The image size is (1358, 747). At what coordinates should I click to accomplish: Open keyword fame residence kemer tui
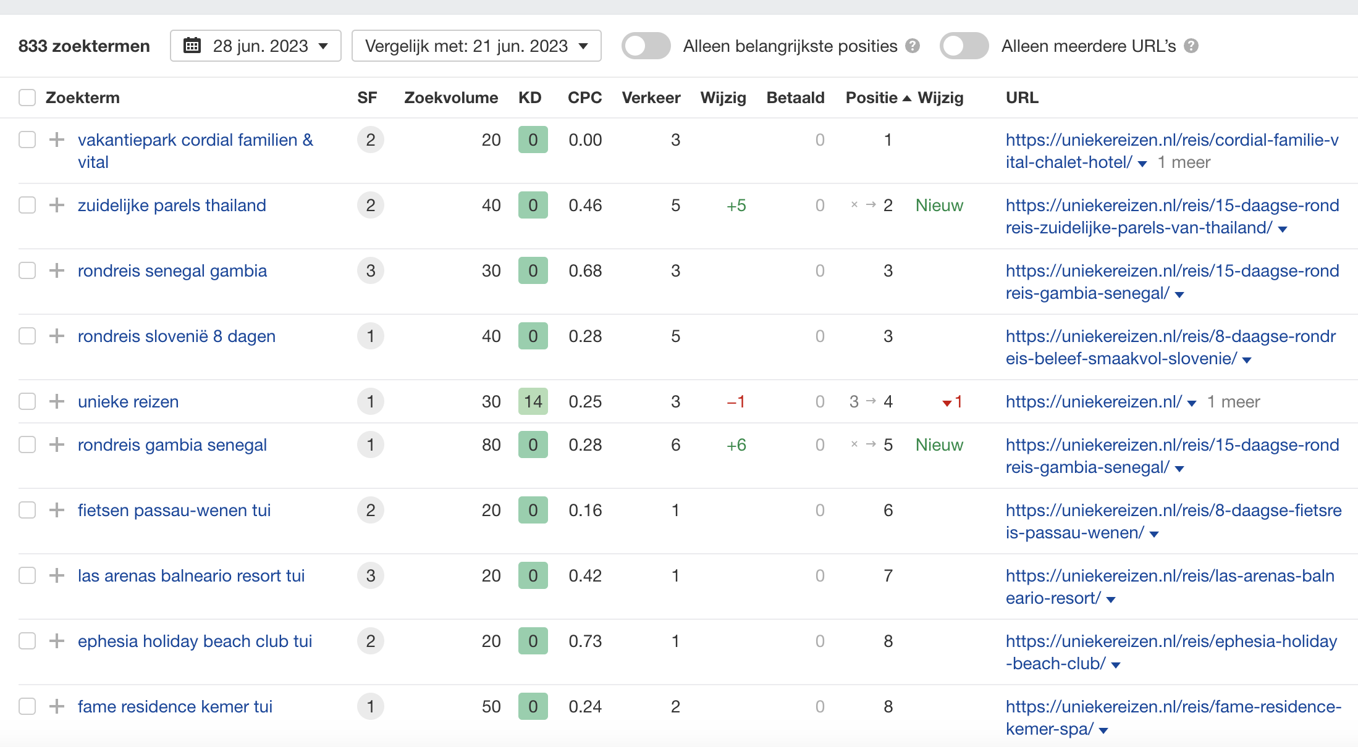click(175, 706)
